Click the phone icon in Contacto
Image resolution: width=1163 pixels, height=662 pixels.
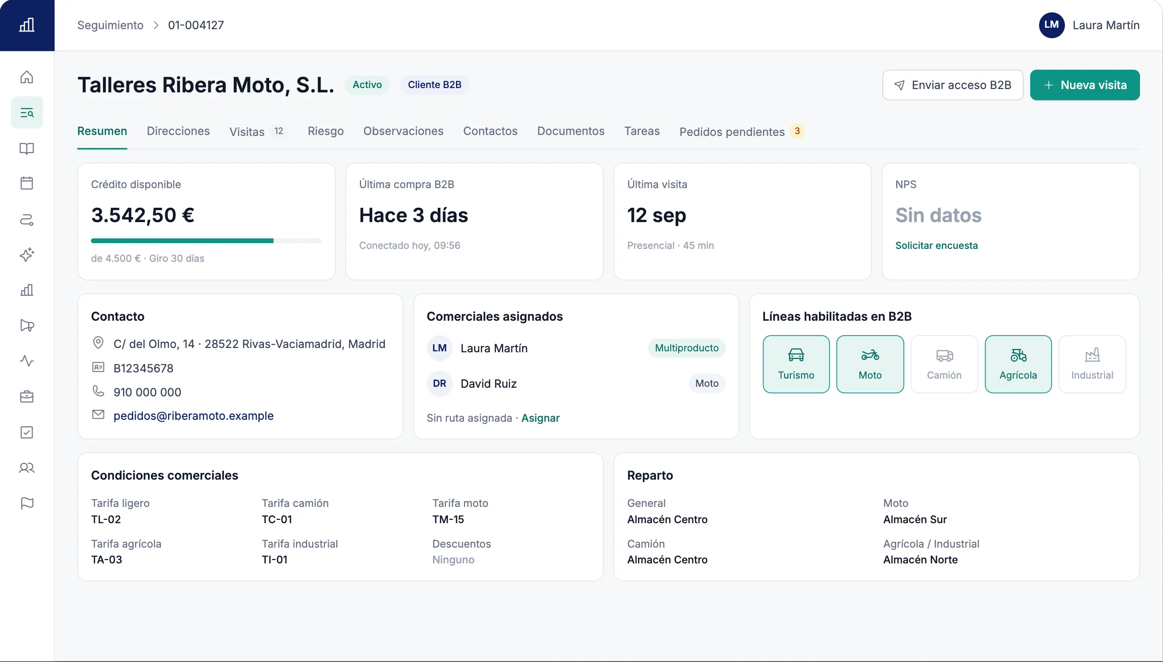(x=98, y=391)
